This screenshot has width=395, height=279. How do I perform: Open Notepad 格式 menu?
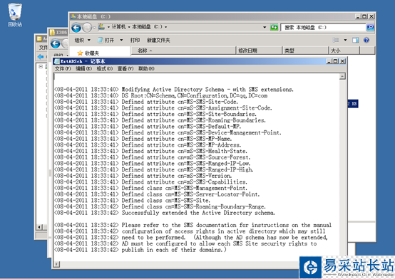point(105,68)
